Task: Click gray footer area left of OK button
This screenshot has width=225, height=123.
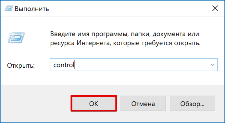Action: (x=36, y=103)
